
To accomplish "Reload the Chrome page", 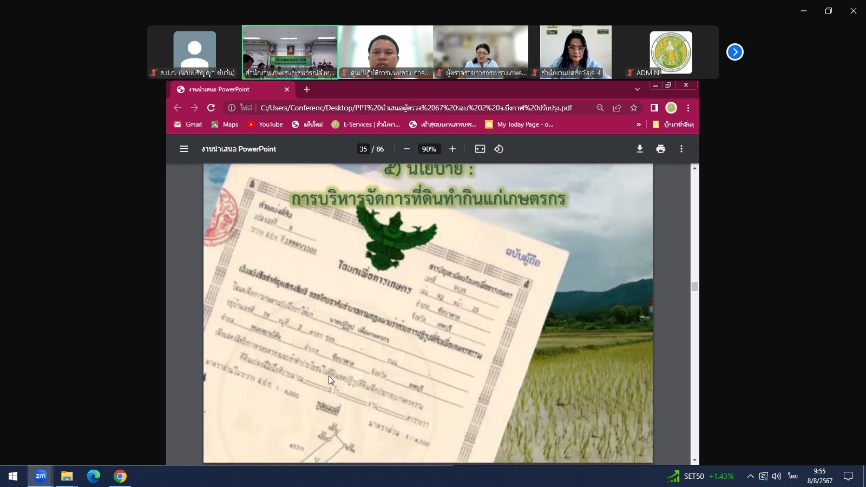I will [x=211, y=108].
